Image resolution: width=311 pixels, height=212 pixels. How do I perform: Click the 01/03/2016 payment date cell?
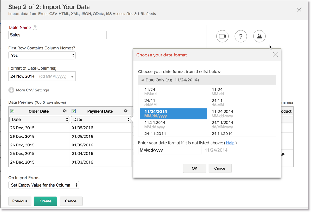101,162
